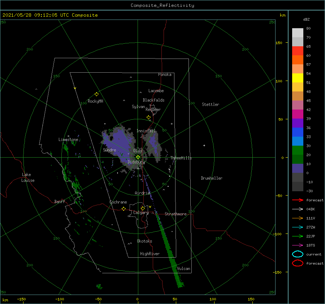The image size is (325, 304).
Task: Select the orange 111V arrow in legend
Action: [x=298, y=218]
